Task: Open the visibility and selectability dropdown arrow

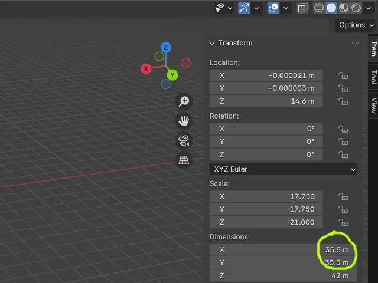Action: pos(230,8)
